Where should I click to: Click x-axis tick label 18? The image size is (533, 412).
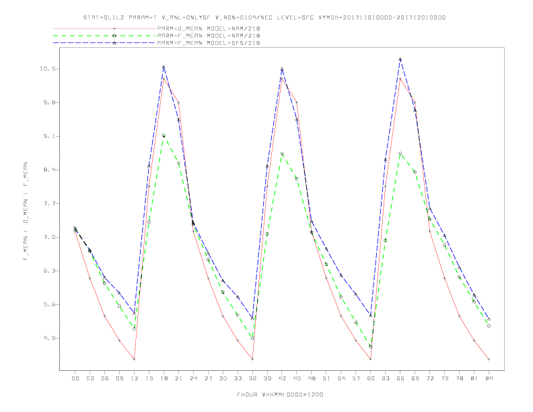164,378
